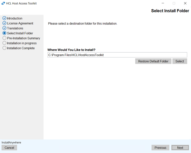Click the install folder path field
This screenshot has height=153, width=191.
tap(117, 55)
